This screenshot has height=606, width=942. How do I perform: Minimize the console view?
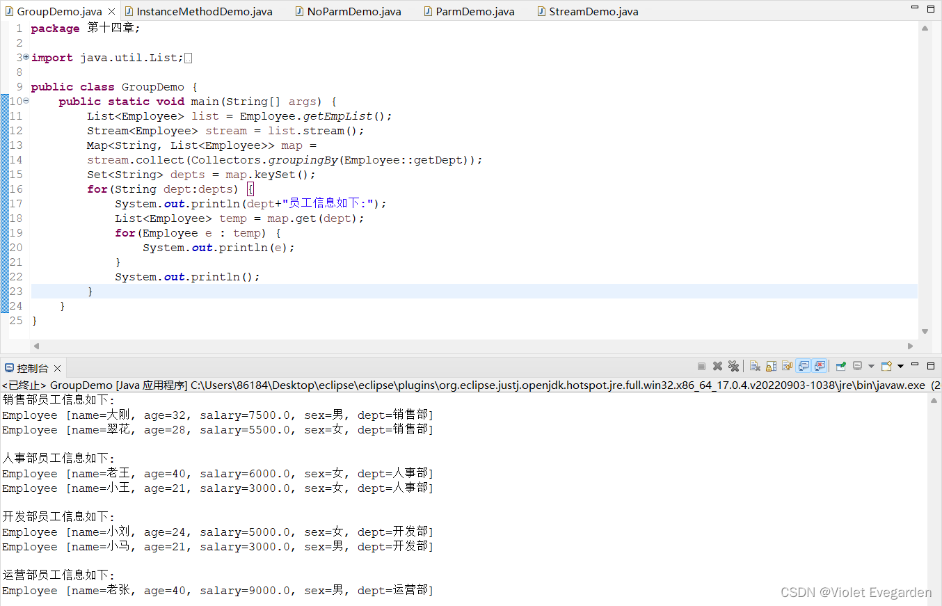(915, 365)
